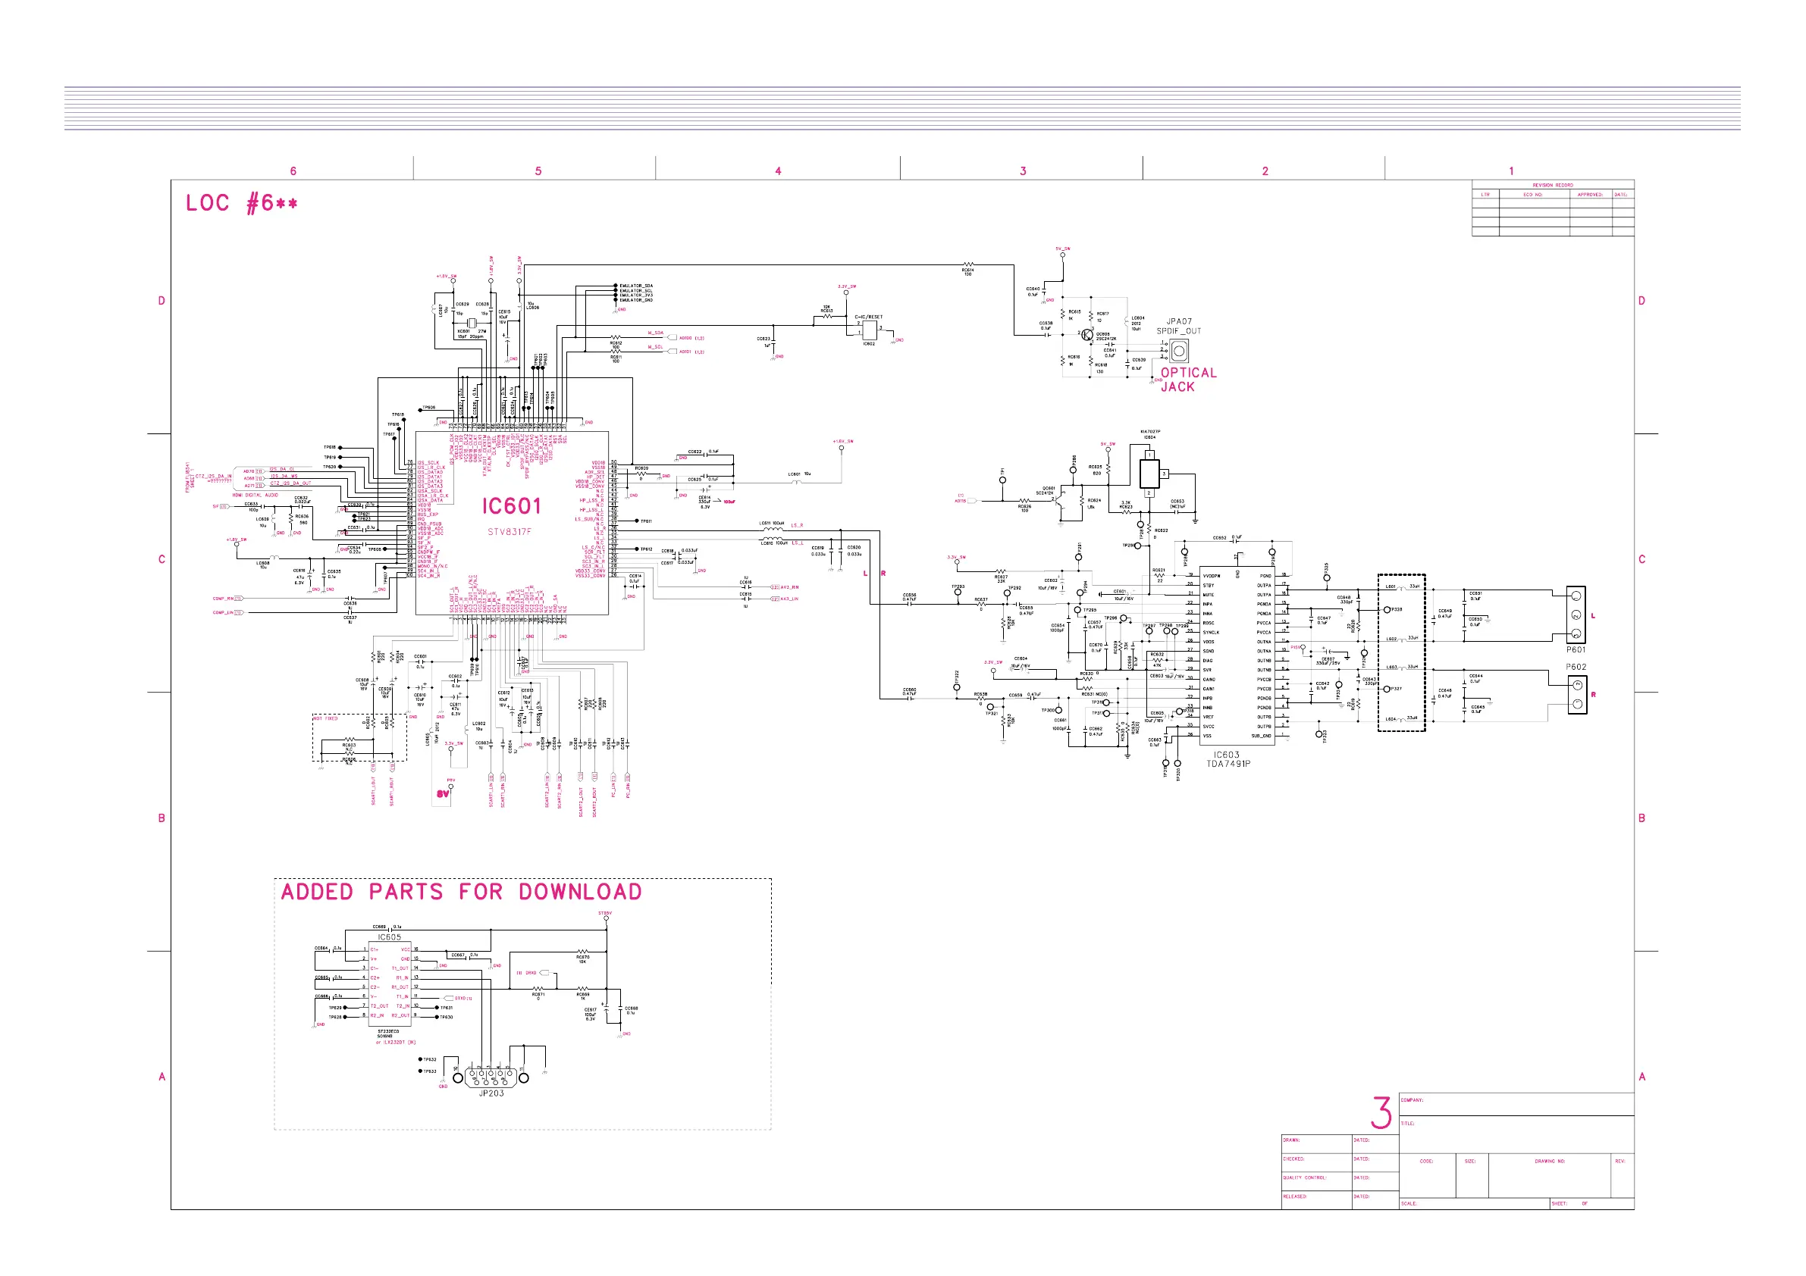Click the LOC #6** heading text
This screenshot has width=1806, height=1276.
241,204
